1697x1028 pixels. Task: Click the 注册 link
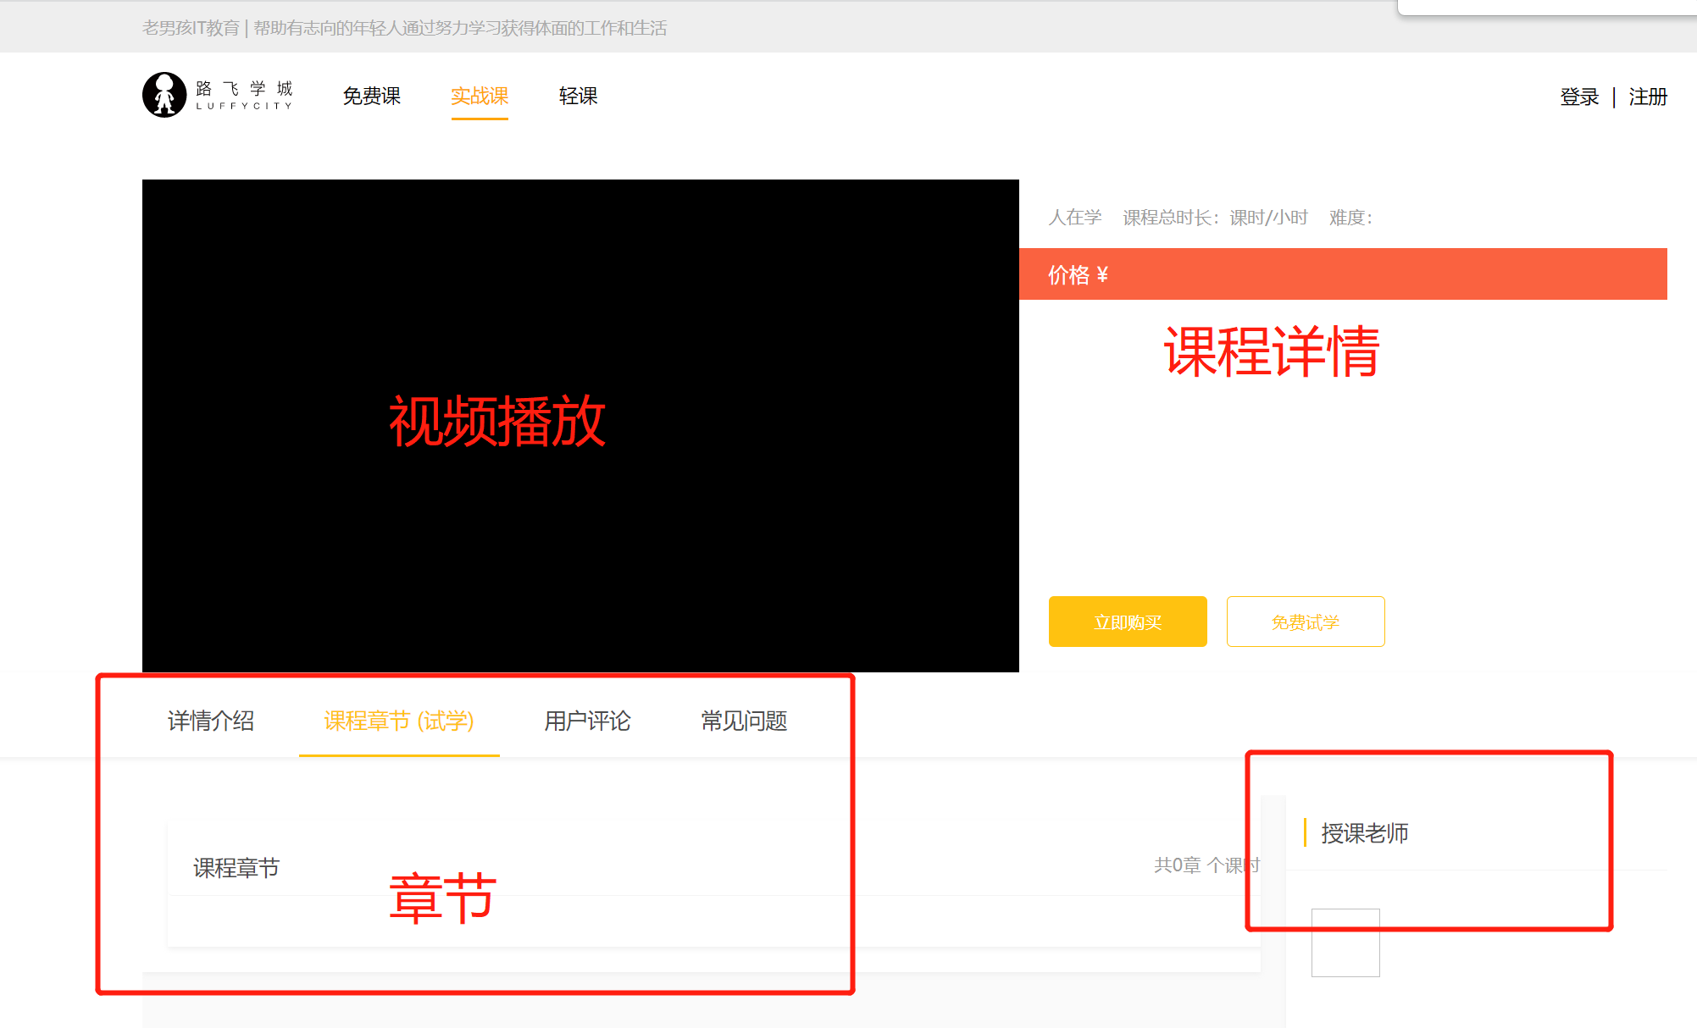(1648, 97)
